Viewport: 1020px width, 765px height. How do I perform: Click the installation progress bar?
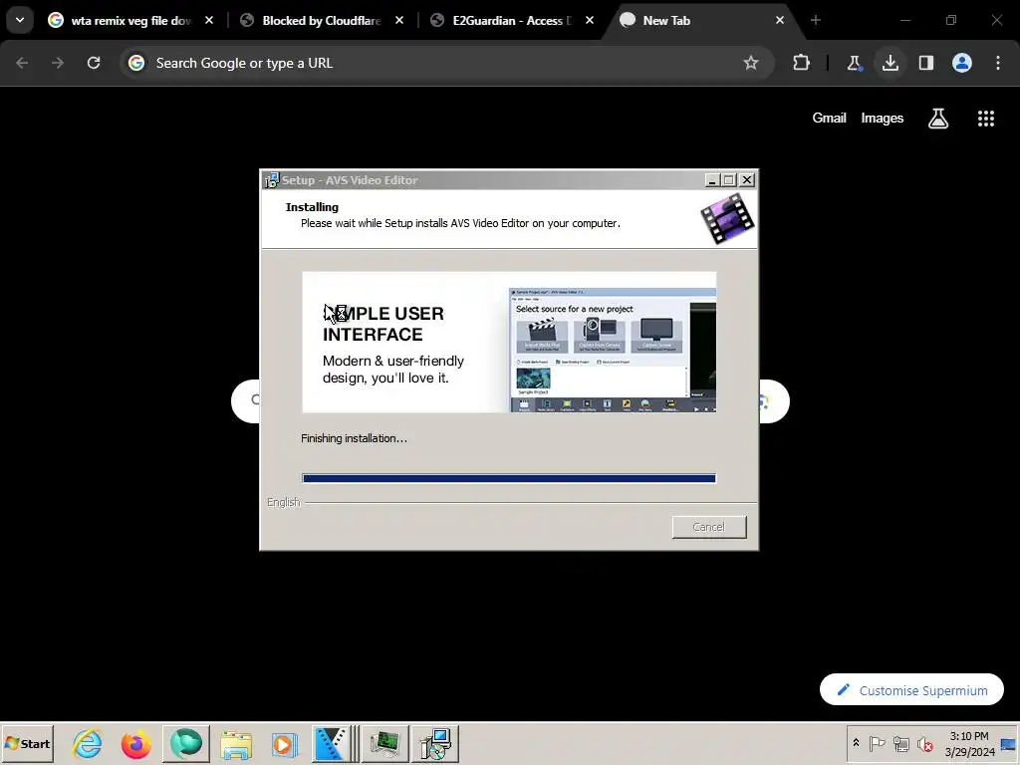pyautogui.click(x=509, y=478)
